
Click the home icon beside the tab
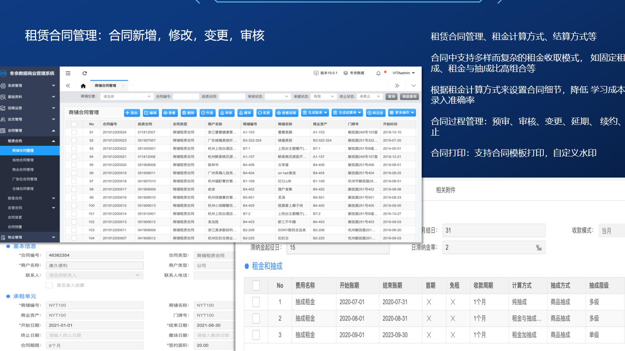pyautogui.click(x=83, y=86)
